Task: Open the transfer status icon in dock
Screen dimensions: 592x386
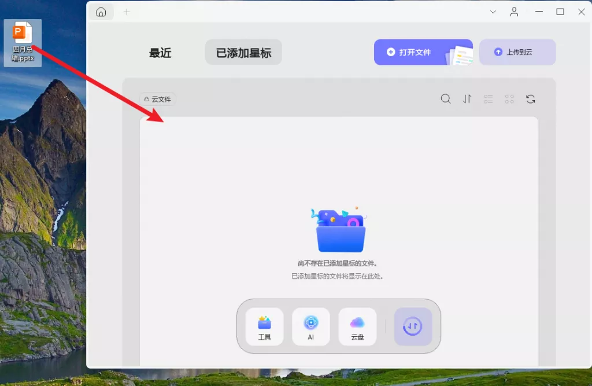Action: [413, 326]
